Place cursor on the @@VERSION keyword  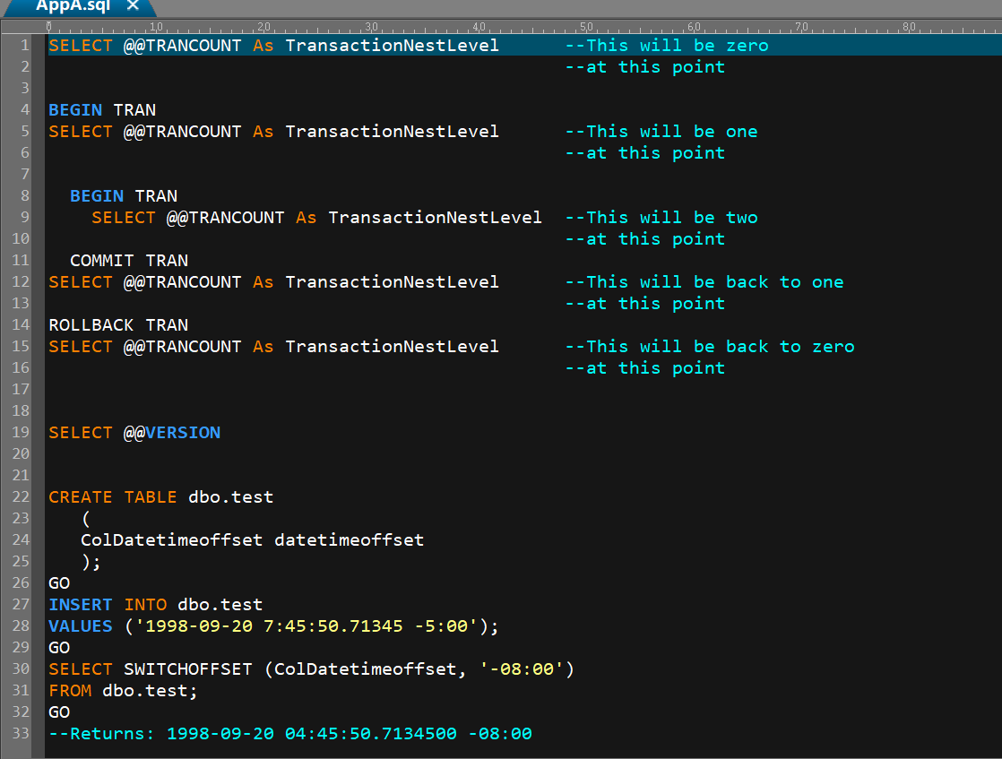coord(172,432)
